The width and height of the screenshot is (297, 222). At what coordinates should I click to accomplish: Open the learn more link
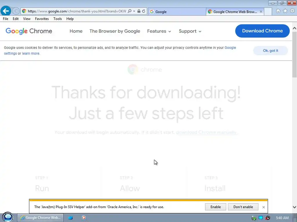point(31,53)
